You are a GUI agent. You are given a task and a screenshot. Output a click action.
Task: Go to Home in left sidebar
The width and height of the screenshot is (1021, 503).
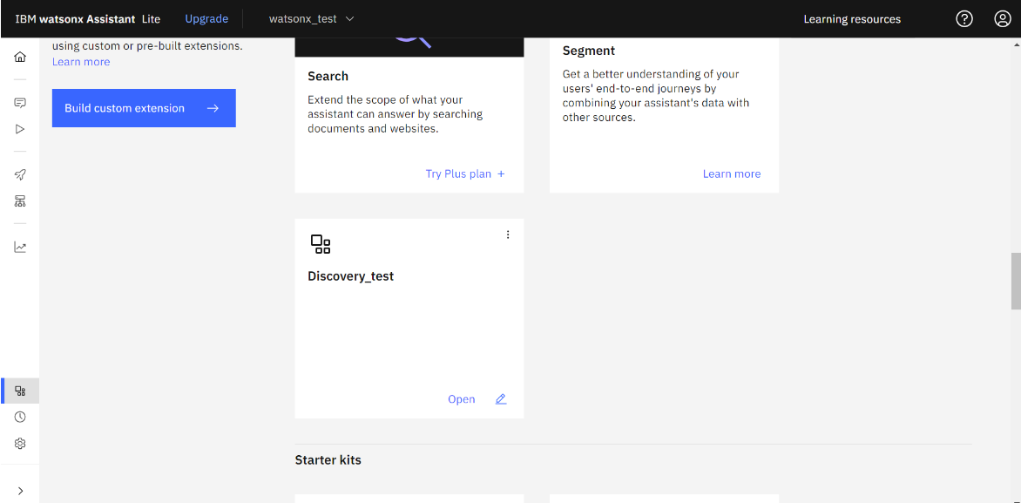pos(20,58)
